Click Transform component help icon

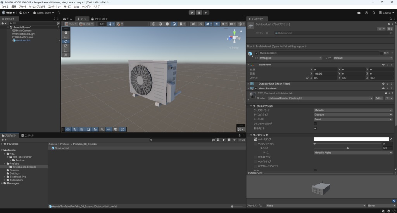coord(383,65)
